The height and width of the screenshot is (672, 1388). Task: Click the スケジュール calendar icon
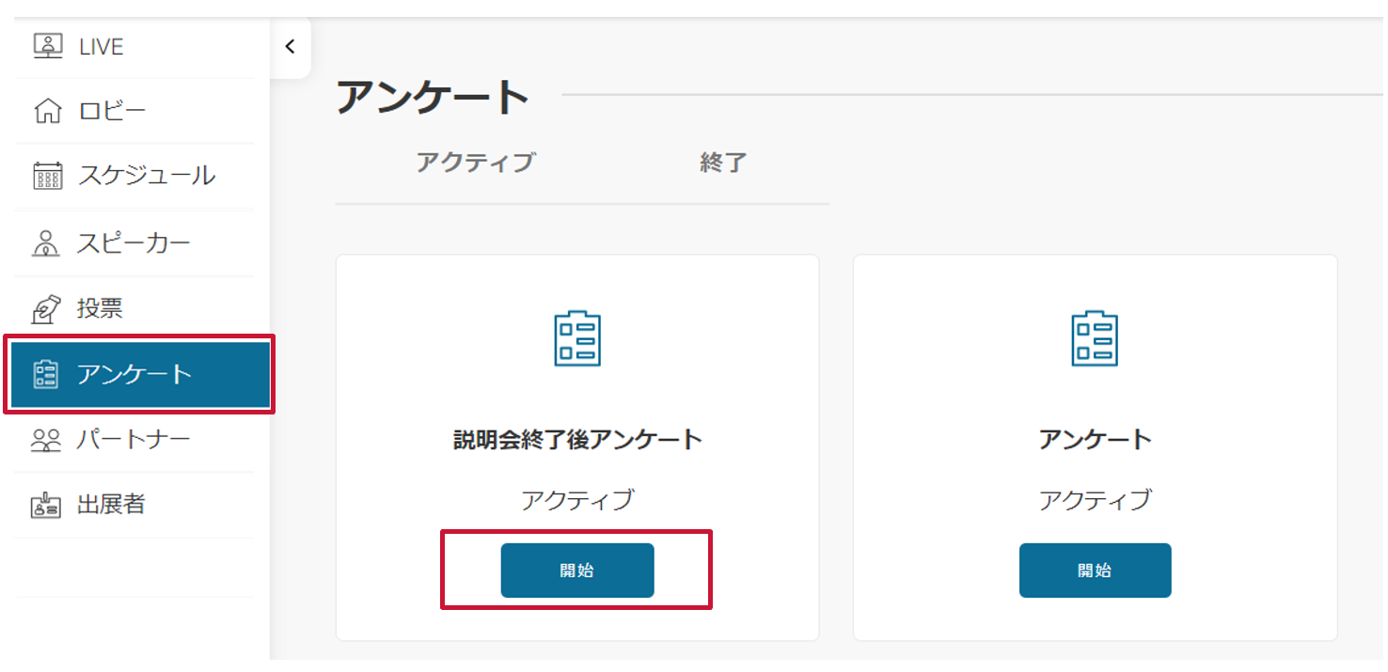click(47, 176)
